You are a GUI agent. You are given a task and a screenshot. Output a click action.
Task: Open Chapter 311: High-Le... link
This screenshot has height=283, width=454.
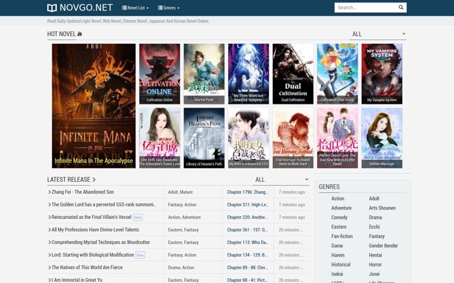[248, 204]
